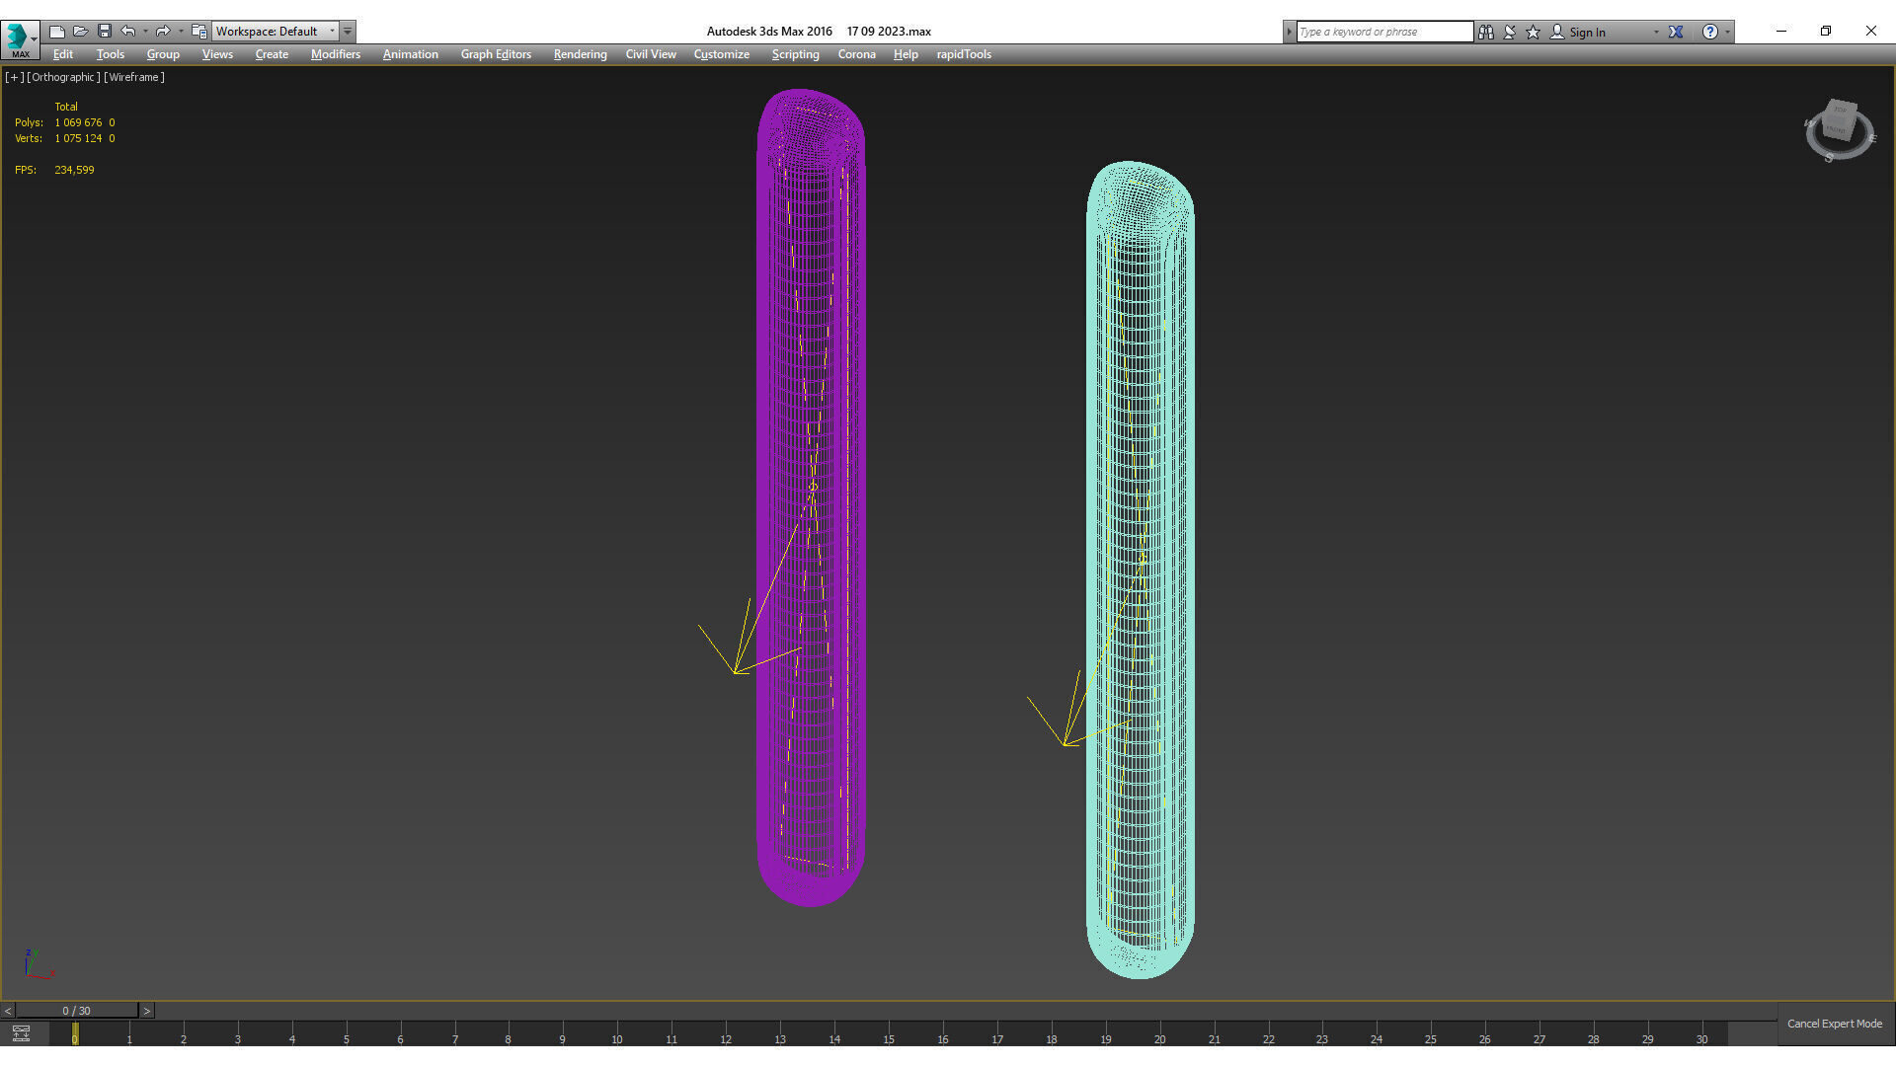Click Cancel Expert Mode button
The width and height of the screenshot is (1896, 1066).
click(x=1834, y=1024)
